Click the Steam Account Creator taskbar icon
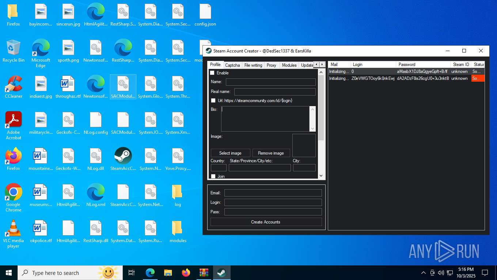The image size is (497, 280). pyautogui.click(x=221, y=272)
